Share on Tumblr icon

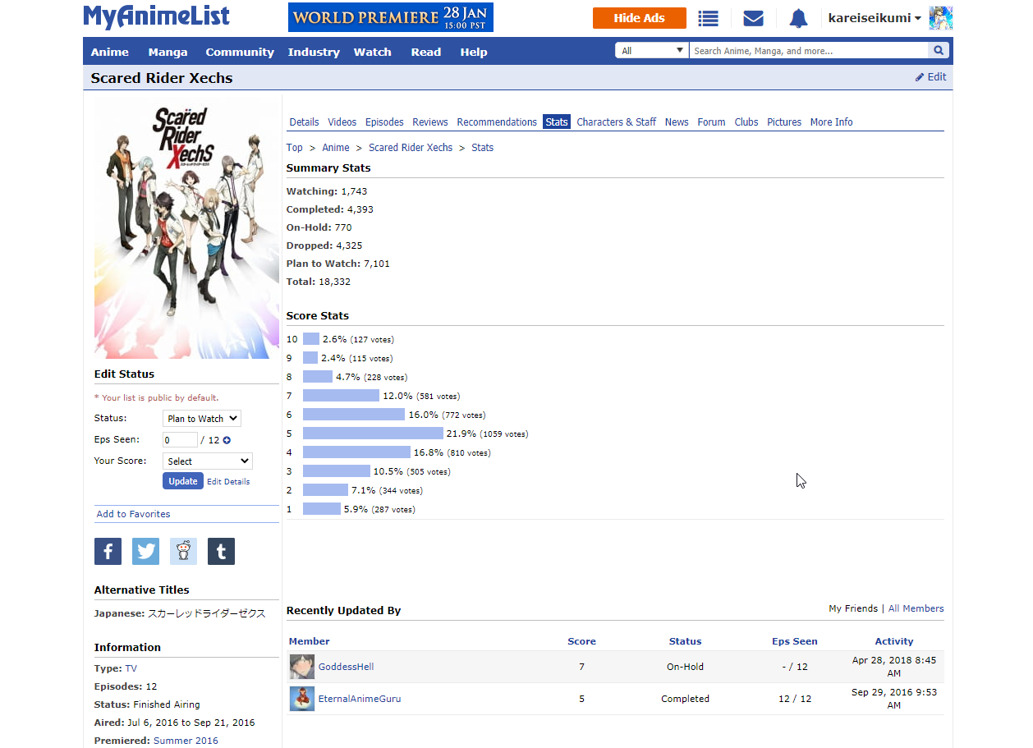221,551
